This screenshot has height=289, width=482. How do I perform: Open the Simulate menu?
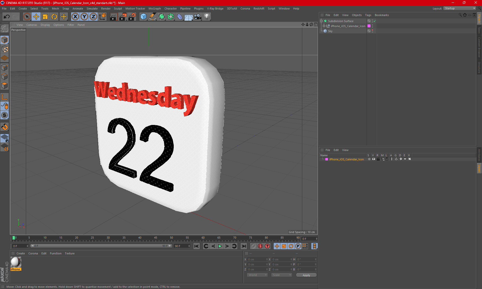[92, 9]
